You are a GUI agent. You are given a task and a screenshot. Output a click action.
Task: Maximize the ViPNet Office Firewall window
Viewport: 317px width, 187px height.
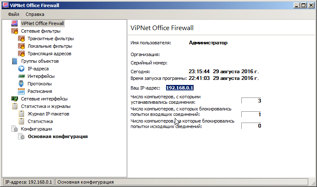tap(304, 5)
